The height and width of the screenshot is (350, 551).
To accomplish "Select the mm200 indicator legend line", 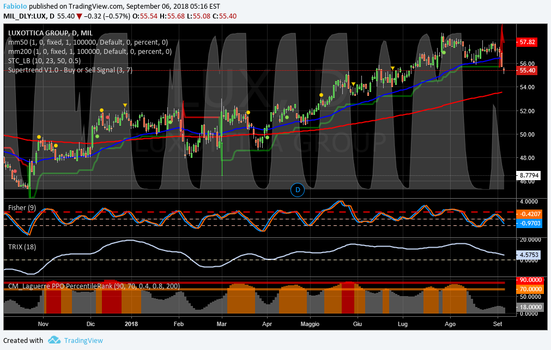I will coord(90,52).
